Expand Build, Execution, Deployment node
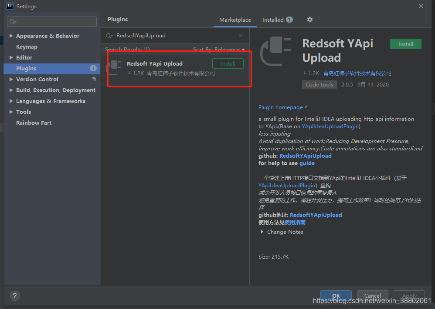The height and width of the screenshot is (309, 435). 11,90
